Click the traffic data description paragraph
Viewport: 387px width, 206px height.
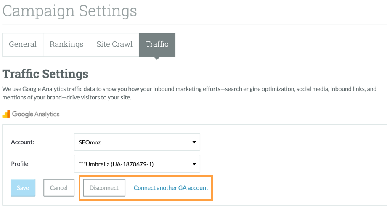pyautogui.click(x=189, y=93)
